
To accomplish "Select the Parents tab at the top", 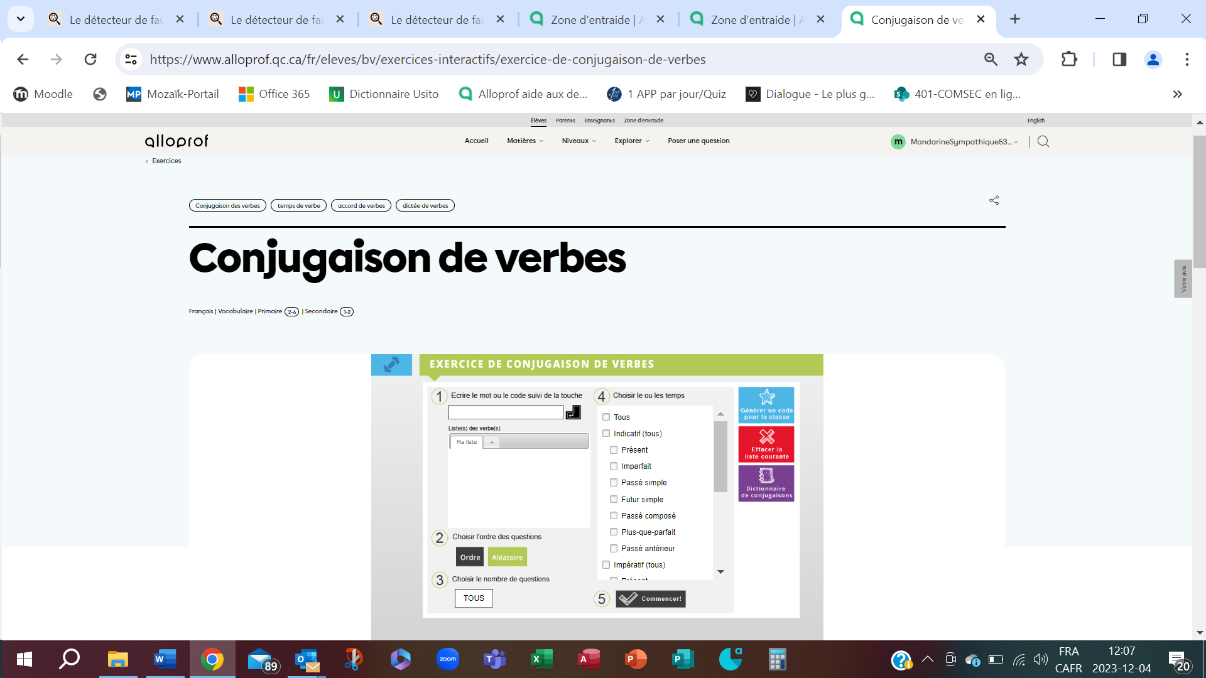I will (x=565, y=121).
